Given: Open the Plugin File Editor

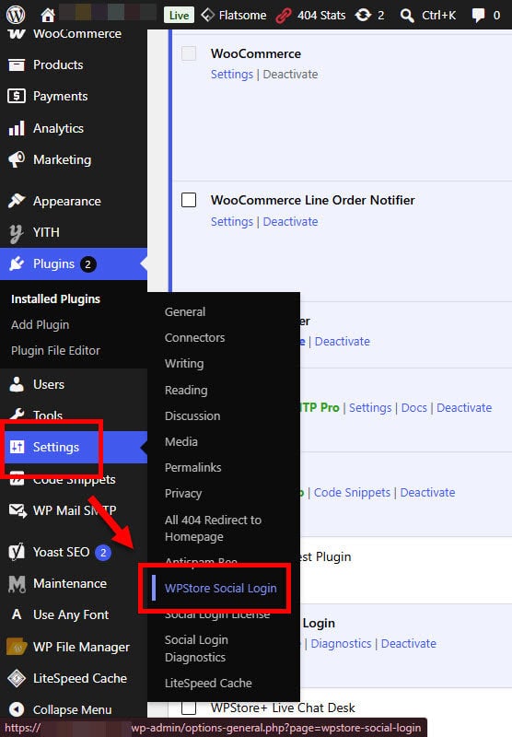Looking at the screenshot, I should [55, 351].
